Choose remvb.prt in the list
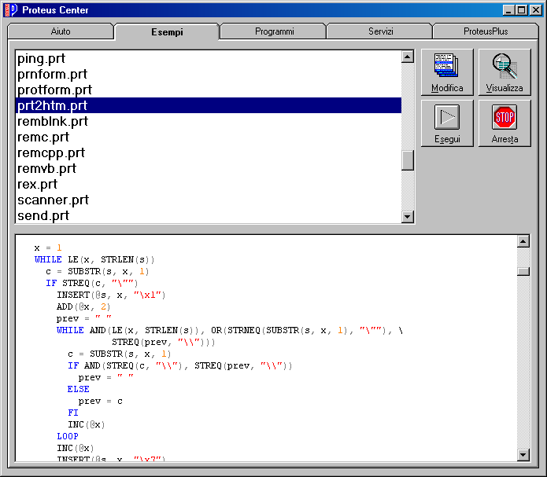 [209, 168]
